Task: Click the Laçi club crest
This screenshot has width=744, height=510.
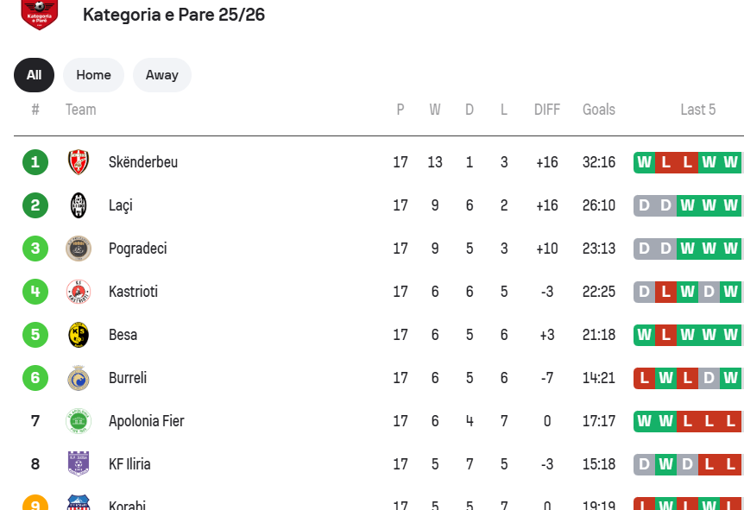Action: pos(79,205)
